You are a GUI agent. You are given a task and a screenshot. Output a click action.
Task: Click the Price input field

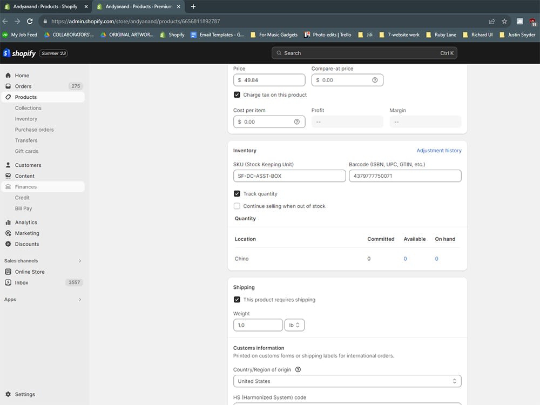coord(269,80)
